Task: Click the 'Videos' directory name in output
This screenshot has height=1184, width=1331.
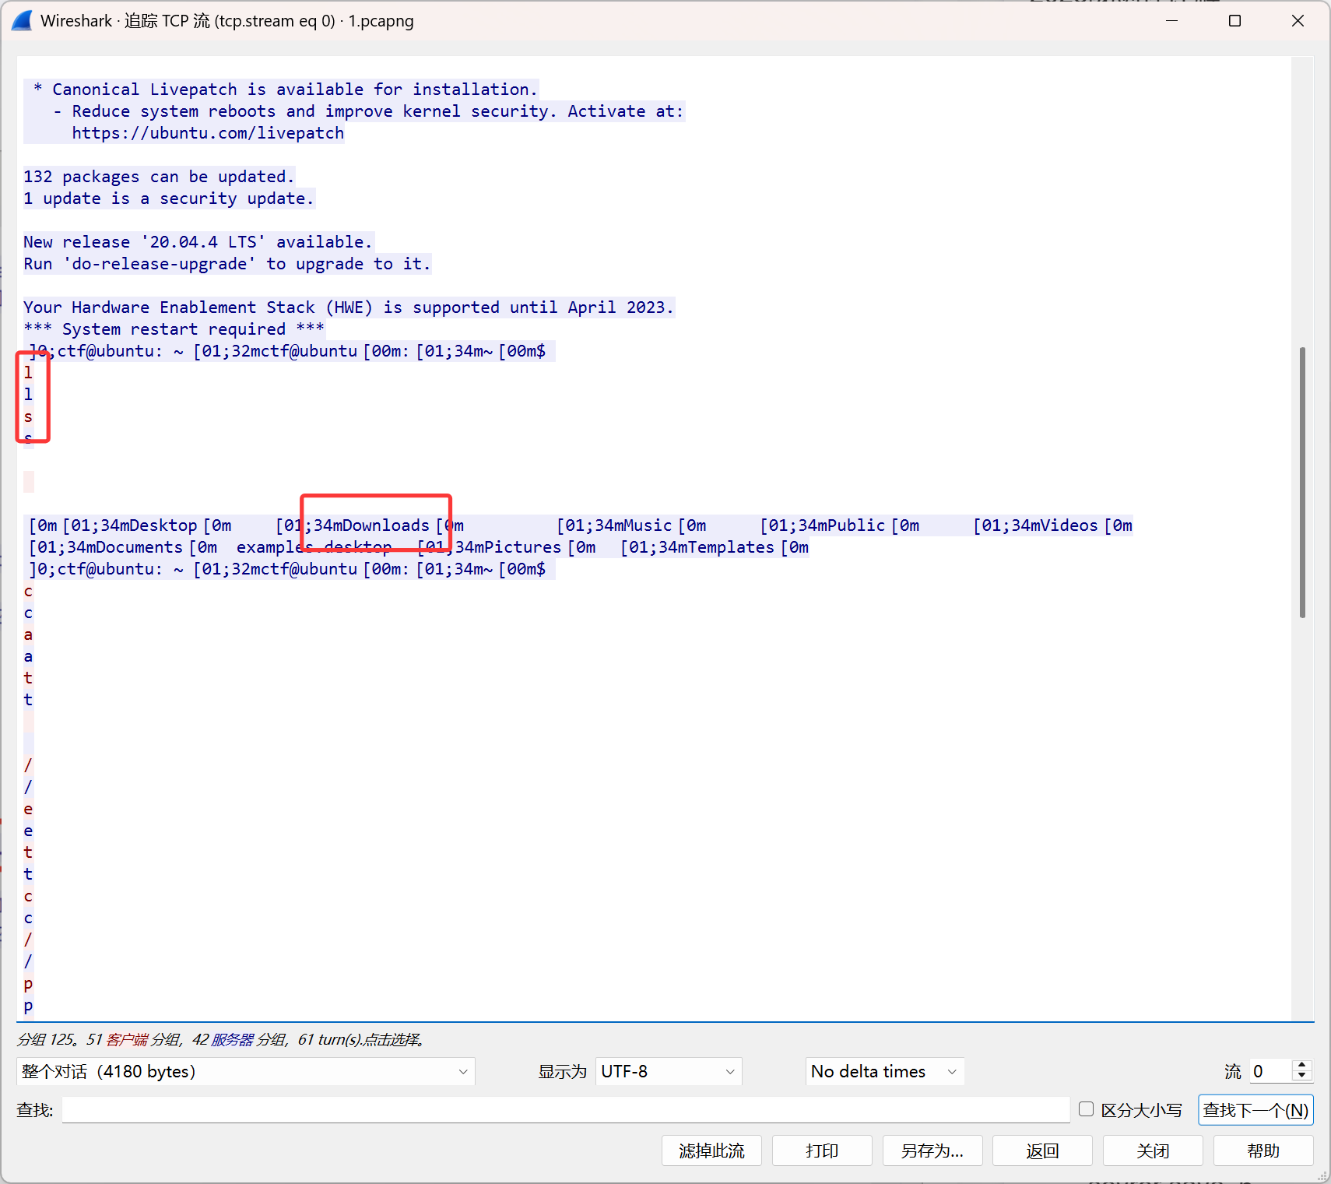Action: [1069, 525]
